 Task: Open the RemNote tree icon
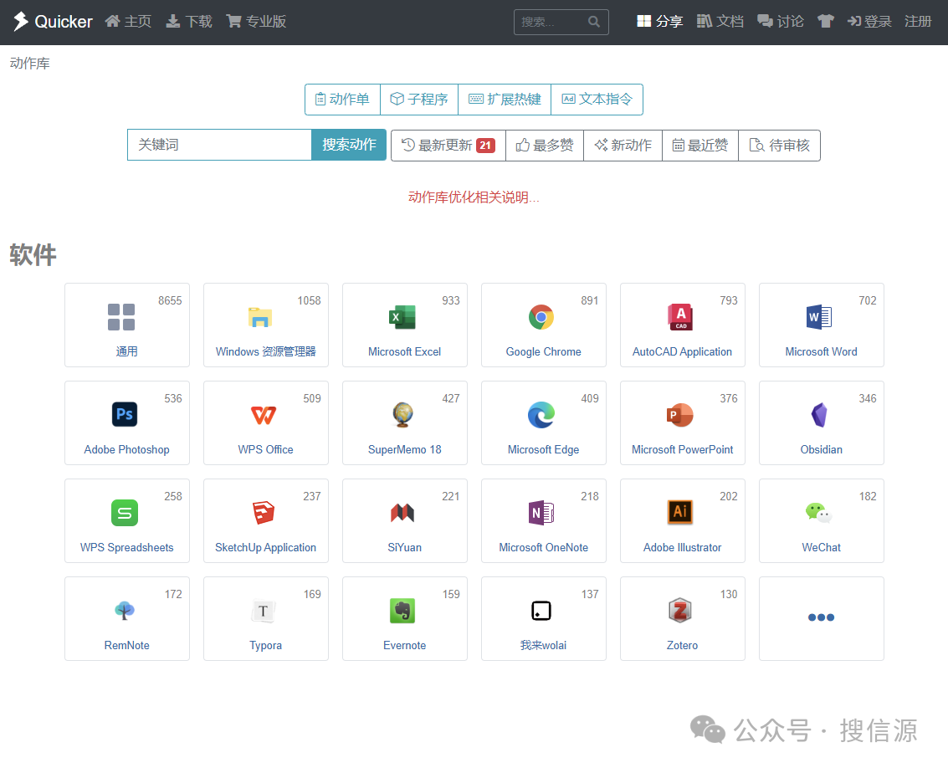[125, 611]
